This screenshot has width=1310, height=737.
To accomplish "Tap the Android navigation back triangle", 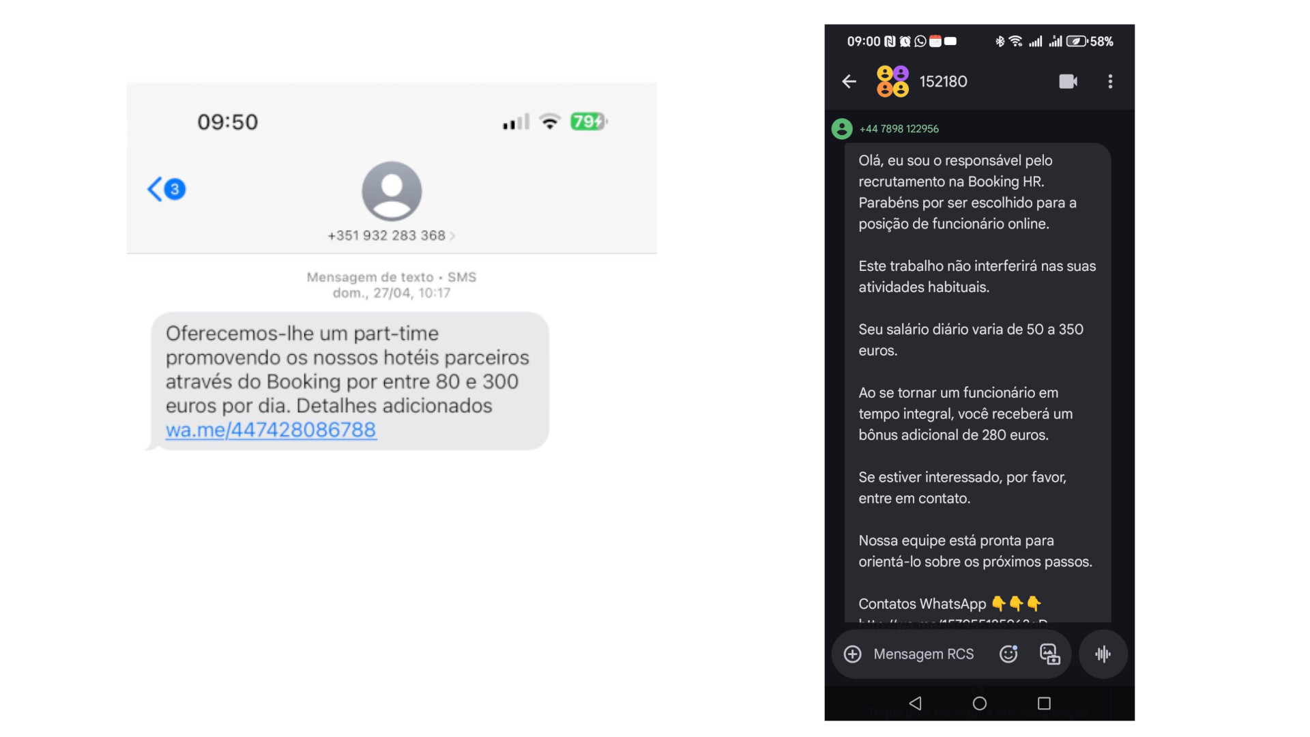I will (916, 704).
